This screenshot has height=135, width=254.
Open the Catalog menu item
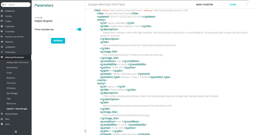pyautogui.click(x=8, y=16)
